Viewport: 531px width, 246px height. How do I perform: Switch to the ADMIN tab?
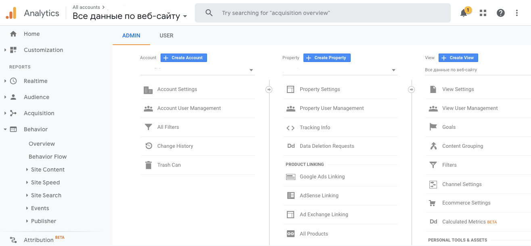(x=131, y=35)
